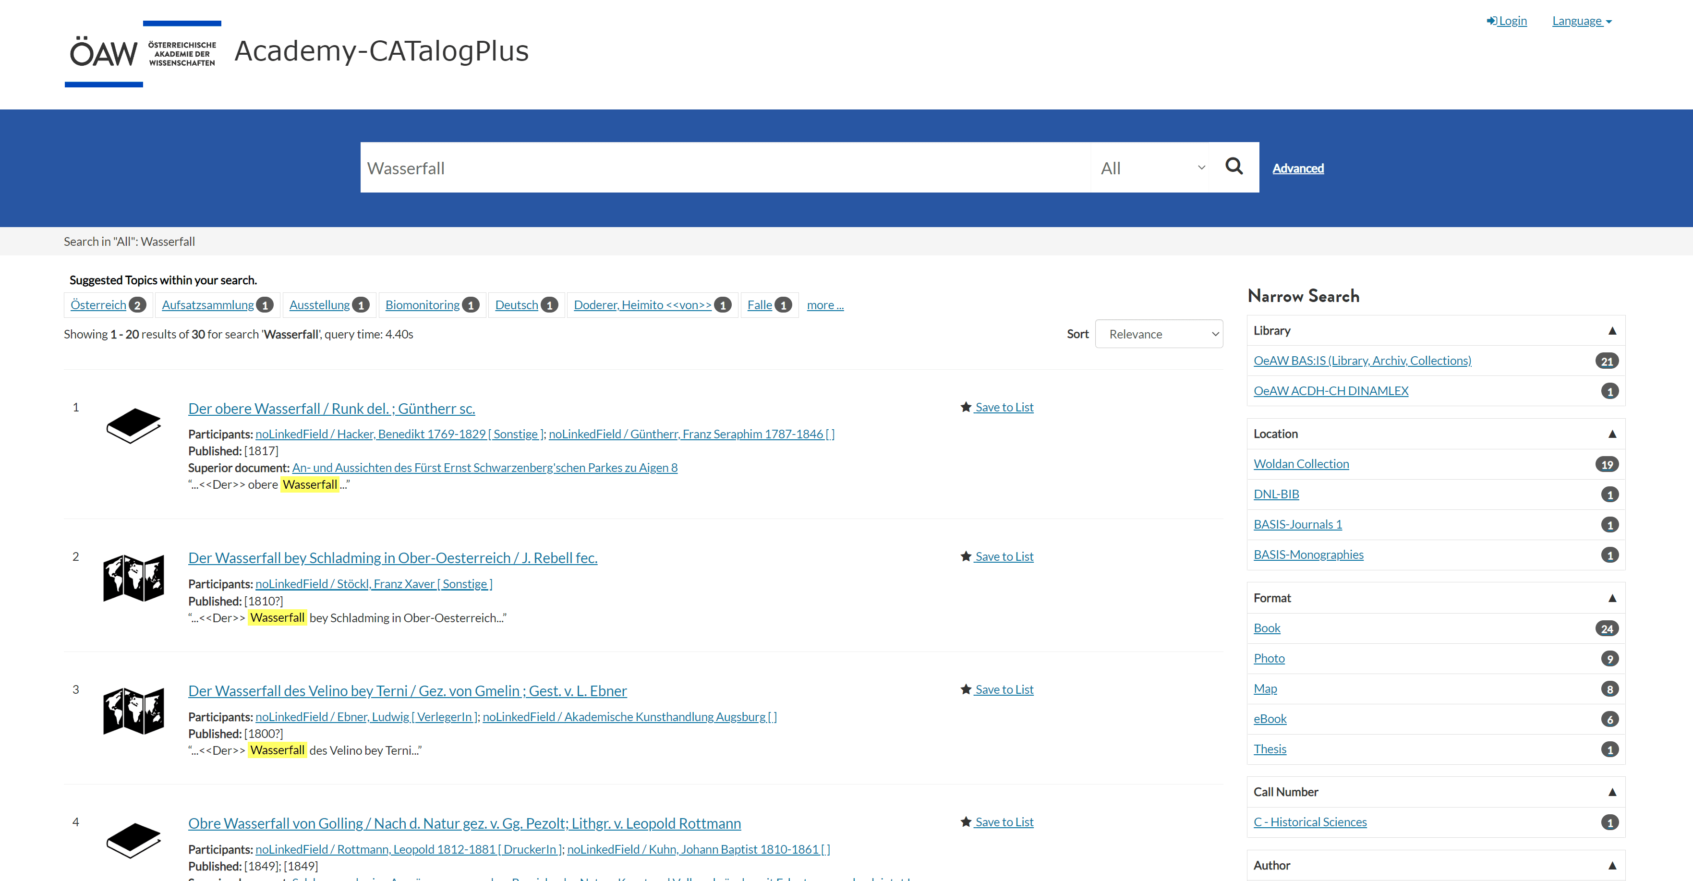Click the magnifying glass search button
Image resolution: width=1693 pixels, height=881 pixels.
pyautogui.click(x=1233, y=167)
